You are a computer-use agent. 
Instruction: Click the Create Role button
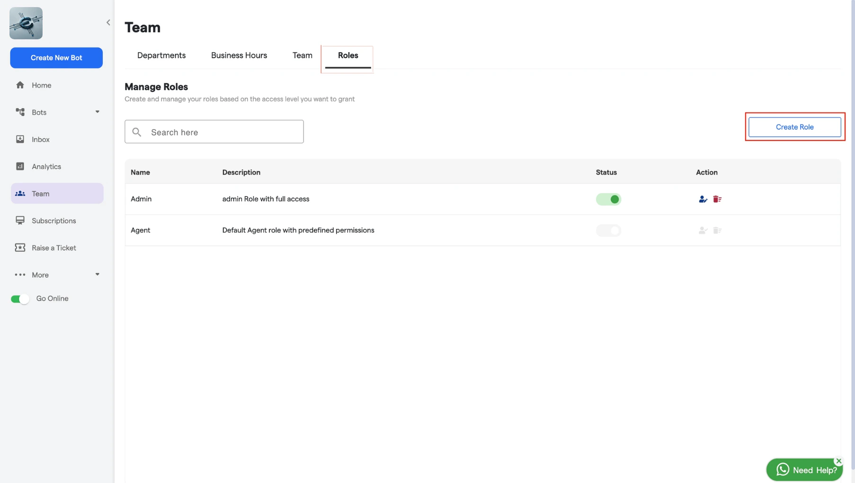click(795, 127)
